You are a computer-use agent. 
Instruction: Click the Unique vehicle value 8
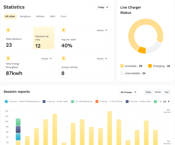click(63, 73)
